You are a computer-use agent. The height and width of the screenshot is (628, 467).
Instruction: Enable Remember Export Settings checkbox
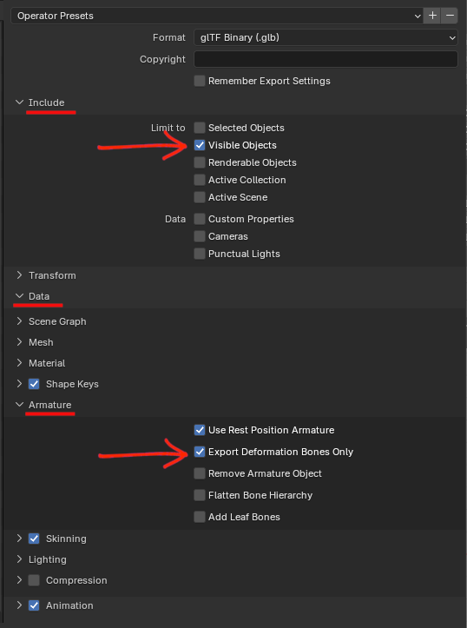(200, 81)
